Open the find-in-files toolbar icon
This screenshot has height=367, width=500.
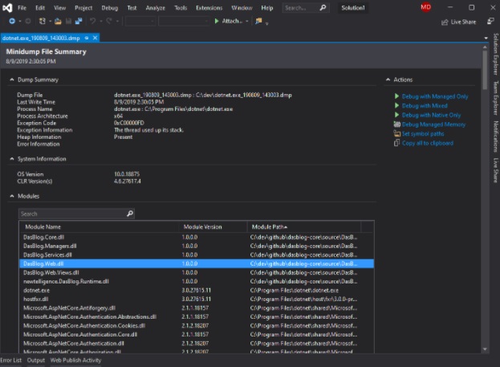click(258, 21)
